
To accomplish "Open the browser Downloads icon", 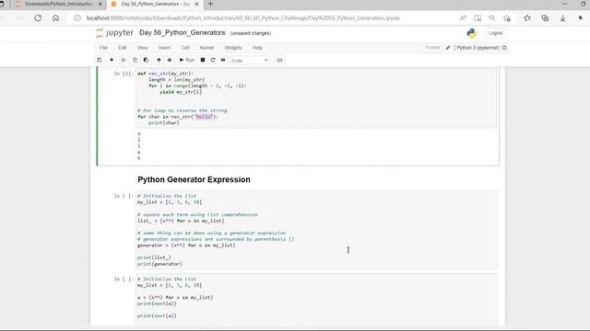I will click(x=562, y=18).
